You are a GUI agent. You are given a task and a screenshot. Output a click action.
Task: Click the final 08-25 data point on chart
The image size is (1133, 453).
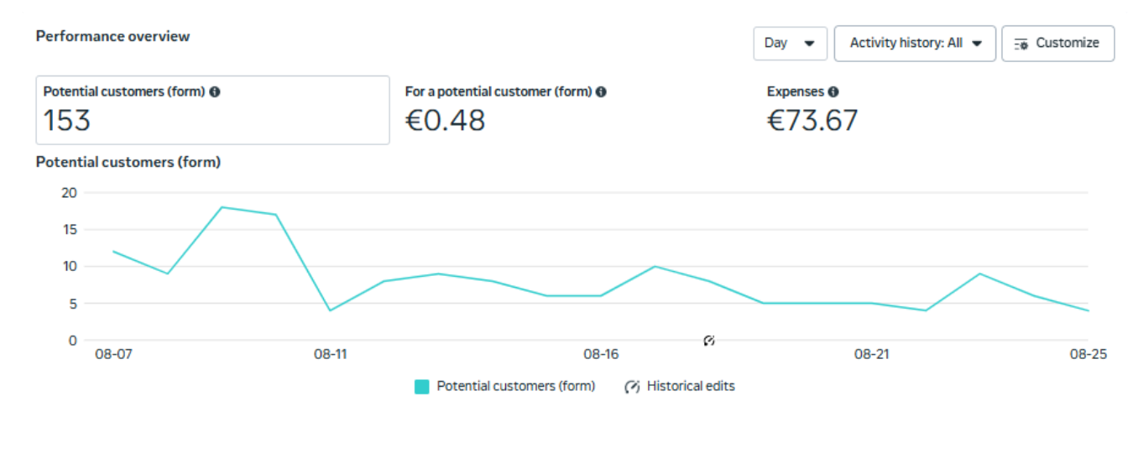tap(1089, 310)
